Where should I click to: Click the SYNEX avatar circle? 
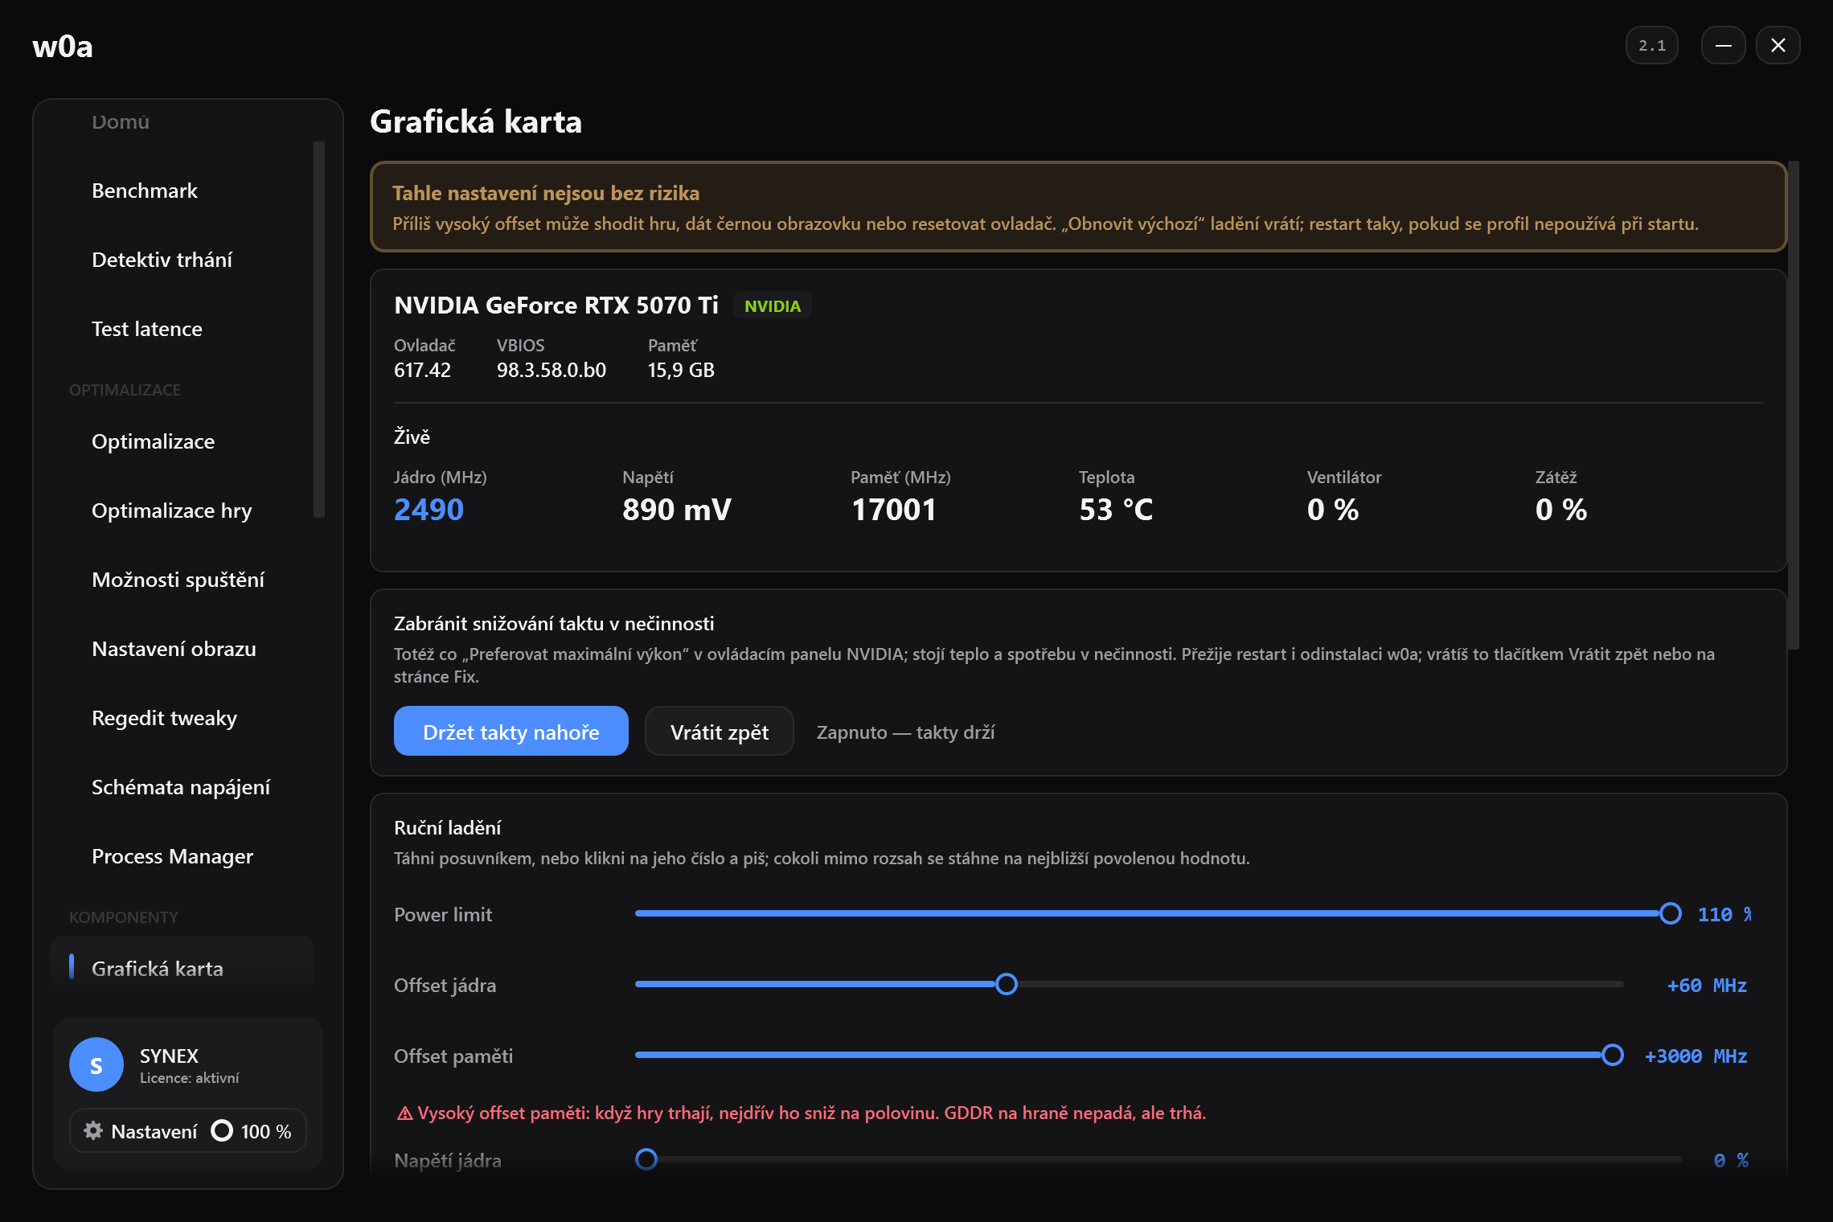pyautogui.click(x=96, y=1064)
